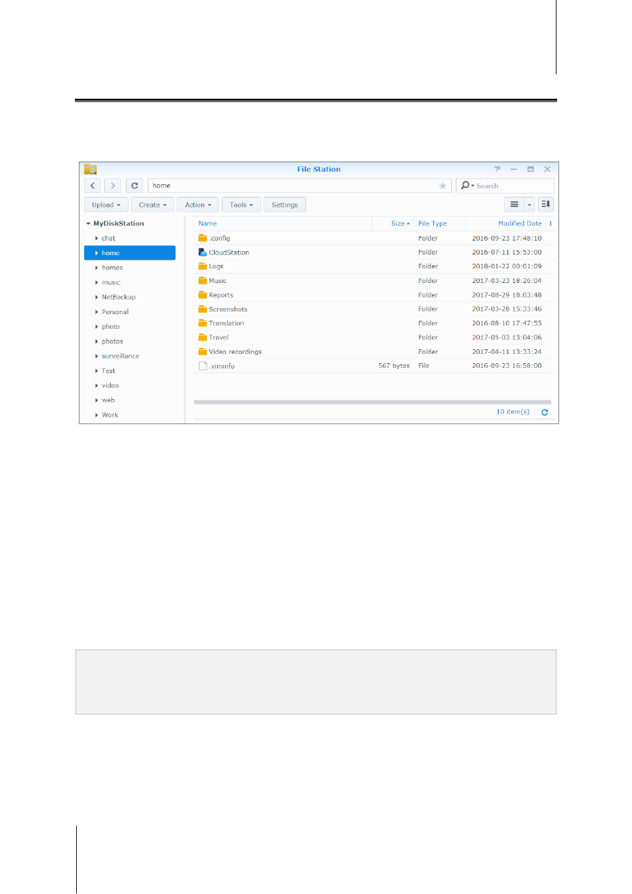The height and width of the screenshot is (894, 632).
Task: Select the home shared folder in the tree
Action: [x=130, y=253]
